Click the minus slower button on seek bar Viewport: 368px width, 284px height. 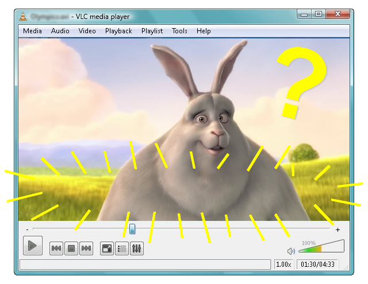click(x=28, y=229)
